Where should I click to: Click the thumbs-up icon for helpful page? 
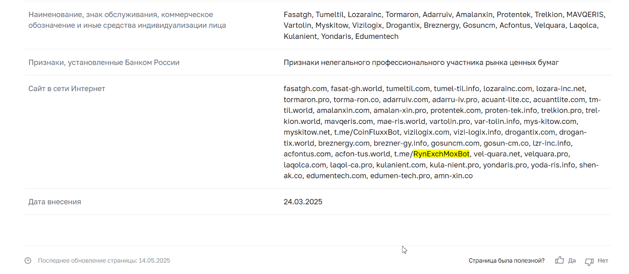559,260
